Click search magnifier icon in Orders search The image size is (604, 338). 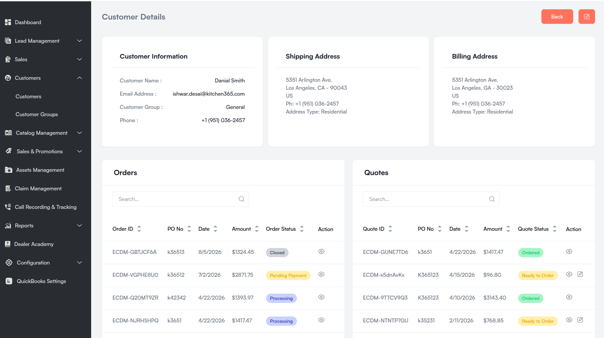[x=242, y=199]
